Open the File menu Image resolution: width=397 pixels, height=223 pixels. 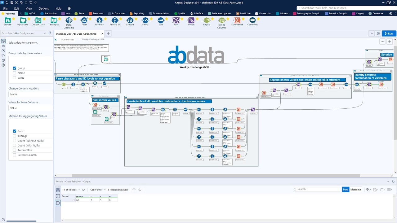tap(5, 8)
